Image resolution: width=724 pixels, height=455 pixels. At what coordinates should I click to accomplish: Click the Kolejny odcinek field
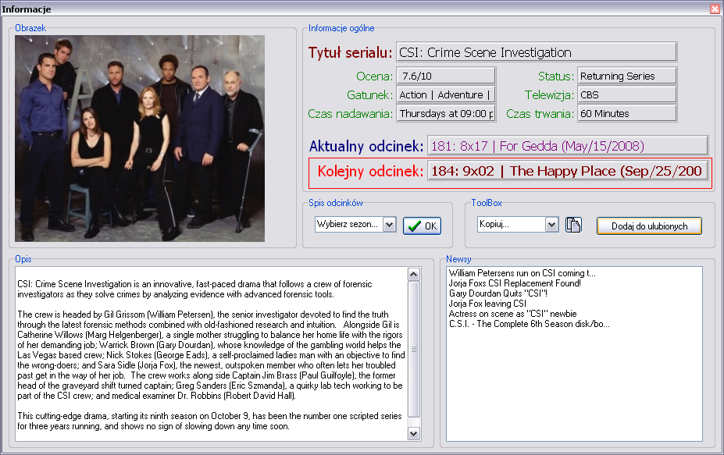(568, 171)
